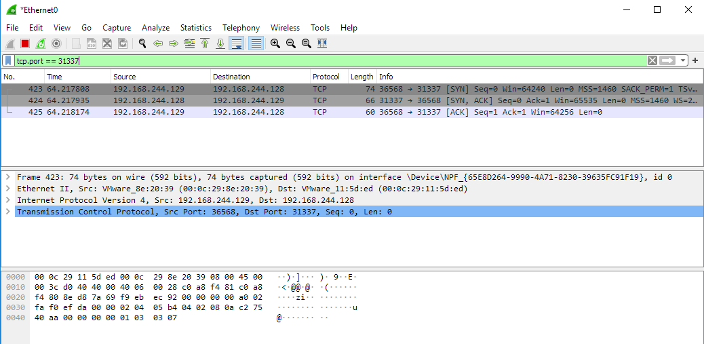Stop the running packet capture
This screenshot has height=344, width=704.
[25, 43]
